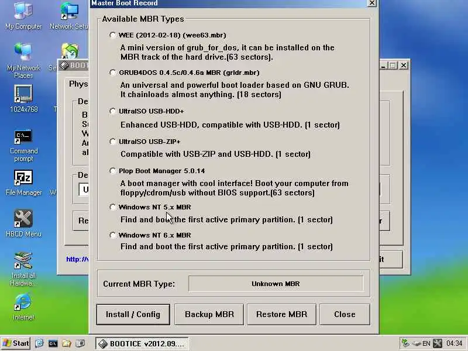Viewport: 468px width, 351px height.
Task: Open My Network Places desktop icon
Action: 23,61
